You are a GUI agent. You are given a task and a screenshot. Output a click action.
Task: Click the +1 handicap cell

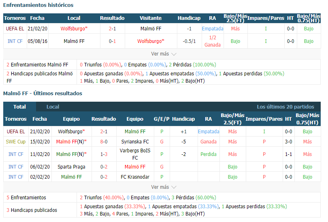click(183, 131)
